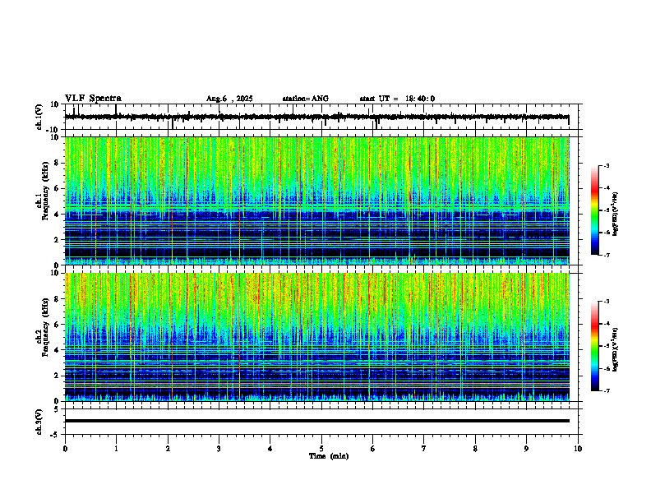The image size is (651, 503).
Task: Click the ch.1 voltage waveform trace
Action: [x=317, y=117]
